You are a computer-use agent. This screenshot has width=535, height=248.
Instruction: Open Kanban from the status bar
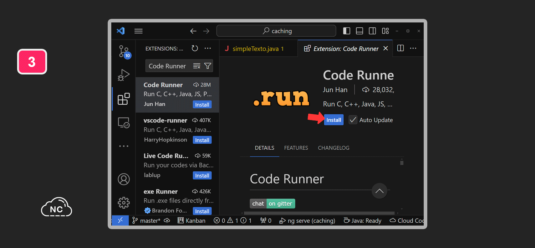coord(192,221)
